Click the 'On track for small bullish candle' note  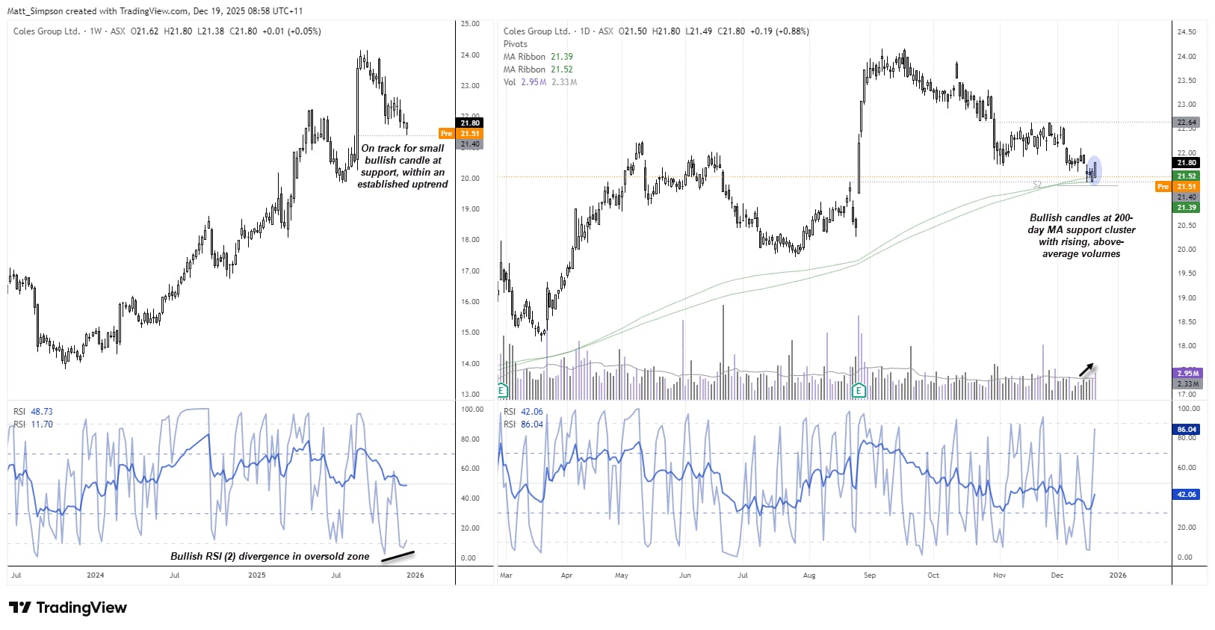point(403,166)
